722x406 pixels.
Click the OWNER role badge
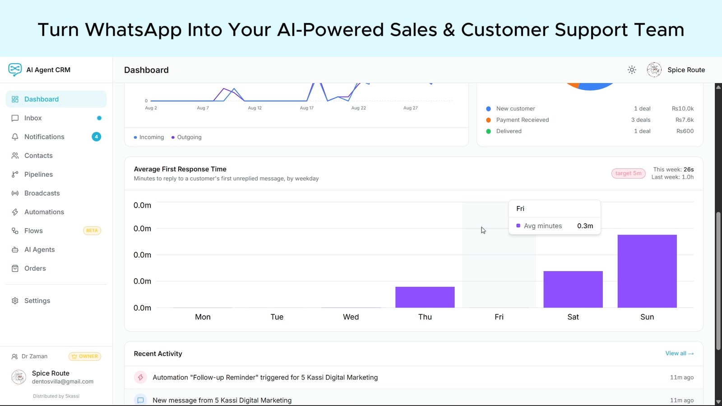(85, 356)
